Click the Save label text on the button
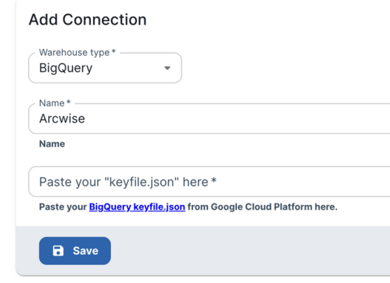The width and height of the screenshot is (390, 283). 85,251
